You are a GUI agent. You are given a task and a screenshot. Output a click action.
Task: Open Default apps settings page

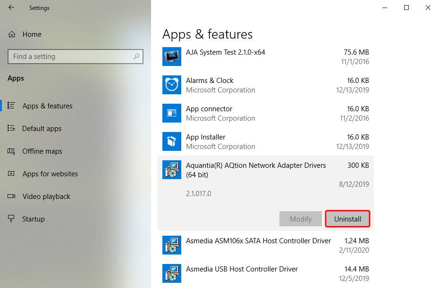point(42,129)
